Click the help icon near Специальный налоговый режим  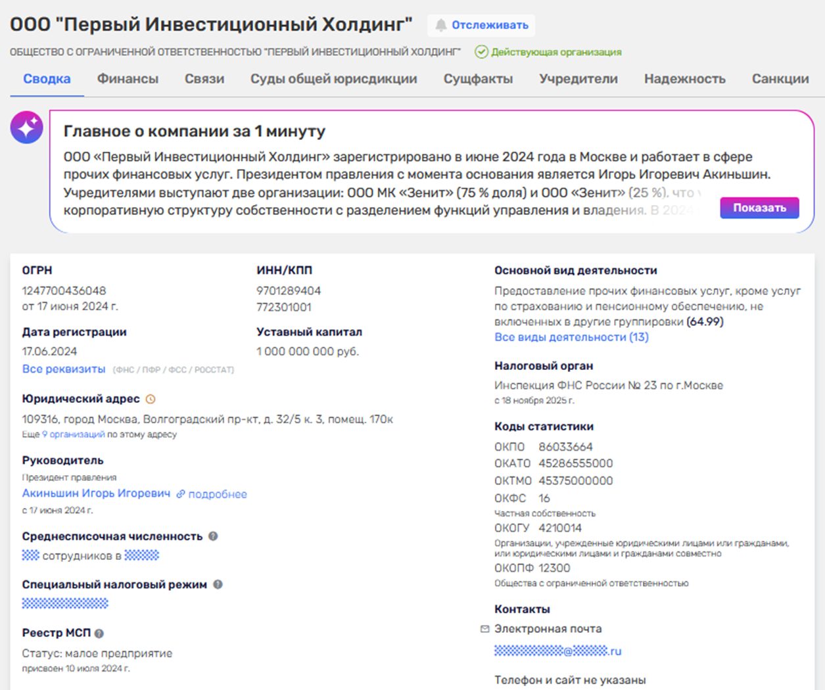click(218, 584)
